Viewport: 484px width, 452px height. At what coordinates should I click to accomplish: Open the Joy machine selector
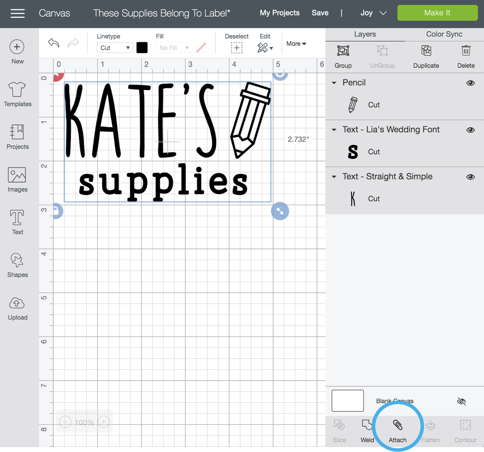tap(374, 13)
